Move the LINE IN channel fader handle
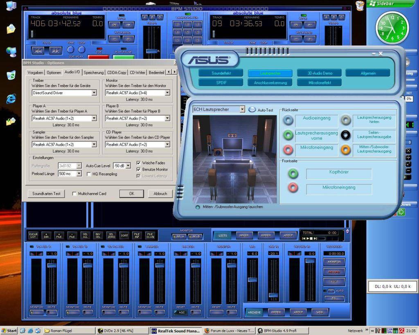 tap(273, 295)
